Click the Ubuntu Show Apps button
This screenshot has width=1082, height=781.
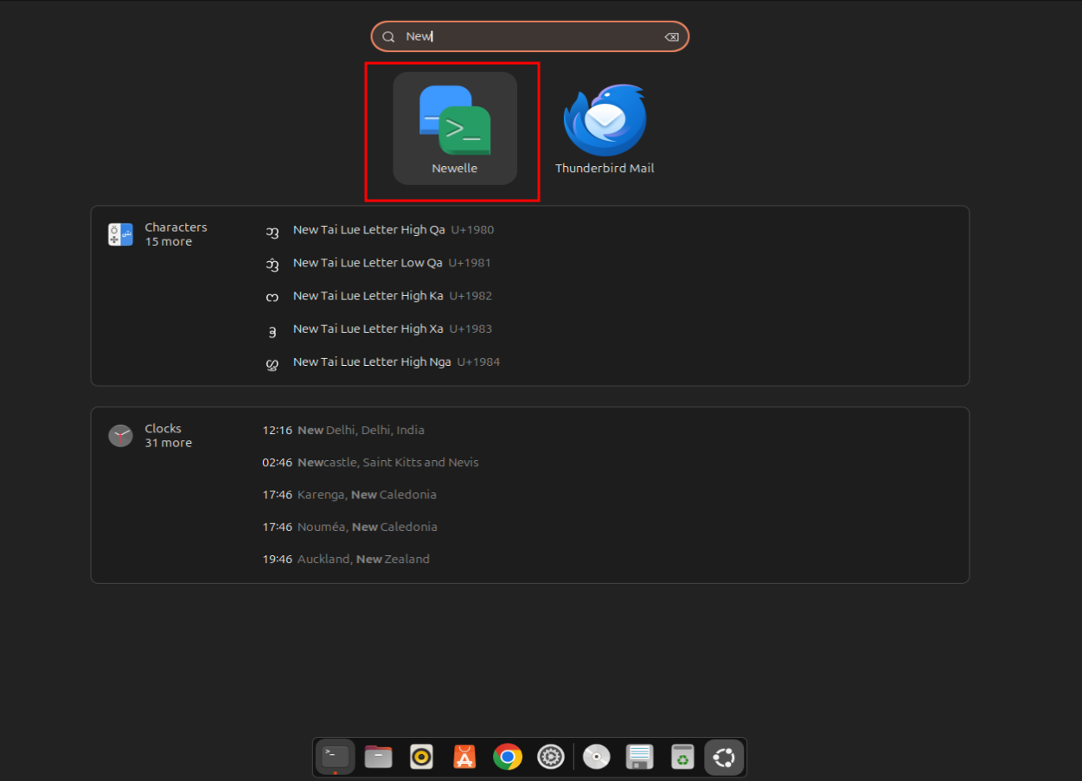tap(724, 758)
